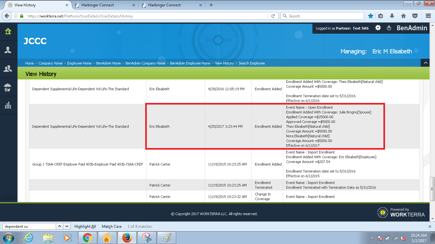Click the BenAdmin Employee Home breadcrumb
The image size is (435, 244).
point(190,63)
